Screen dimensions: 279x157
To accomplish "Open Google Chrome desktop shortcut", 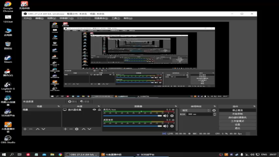I will pyautogui.click(x=8, y=7).
